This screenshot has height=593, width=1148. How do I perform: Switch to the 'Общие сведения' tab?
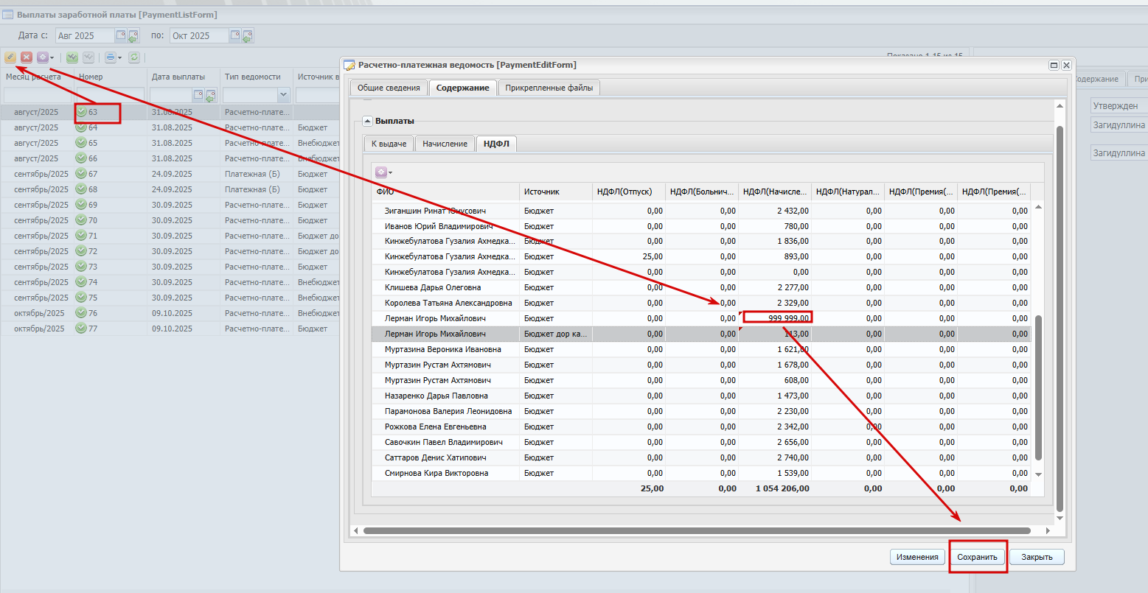point(388,88)
